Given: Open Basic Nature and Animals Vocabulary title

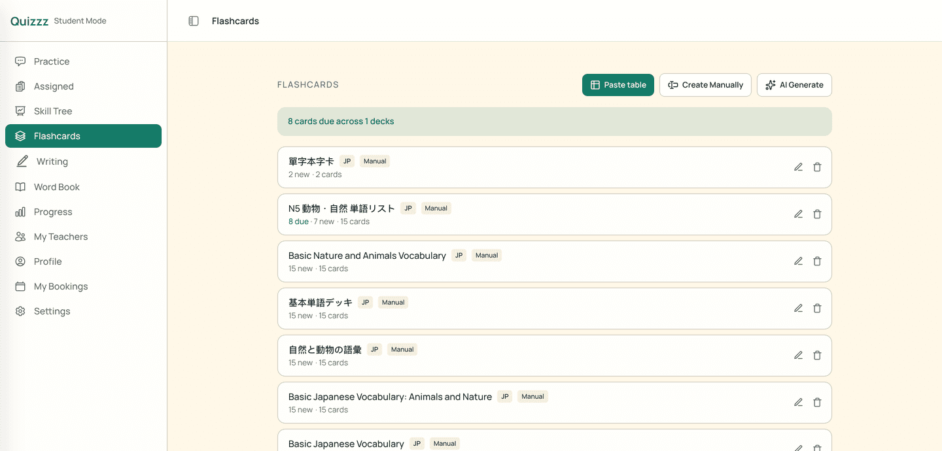Looking at the screenshot, I should coord(367,256).
